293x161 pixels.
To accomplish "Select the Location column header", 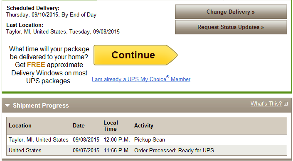I will pos(20,126).
